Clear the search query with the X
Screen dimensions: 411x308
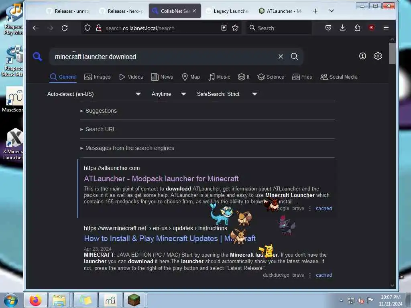[x=281, y=56]
